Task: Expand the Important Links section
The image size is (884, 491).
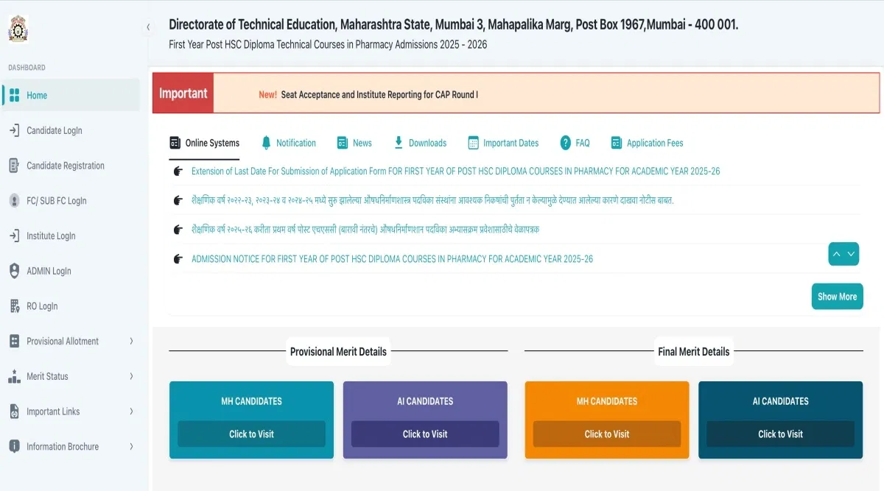Action: 131,411
